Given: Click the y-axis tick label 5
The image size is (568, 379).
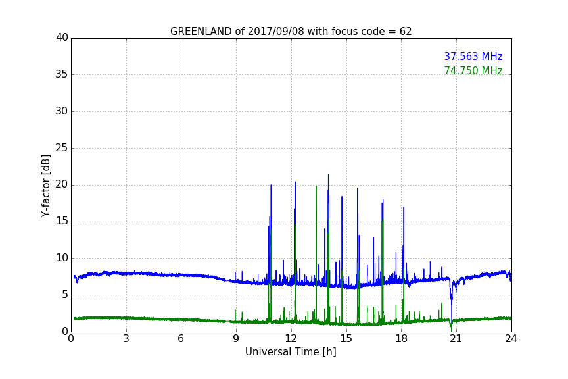Looking at the screenshot, I should pos(65,295).
